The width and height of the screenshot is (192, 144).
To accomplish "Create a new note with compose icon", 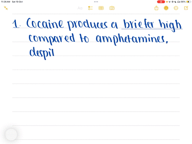I will [x=186, y=8].
